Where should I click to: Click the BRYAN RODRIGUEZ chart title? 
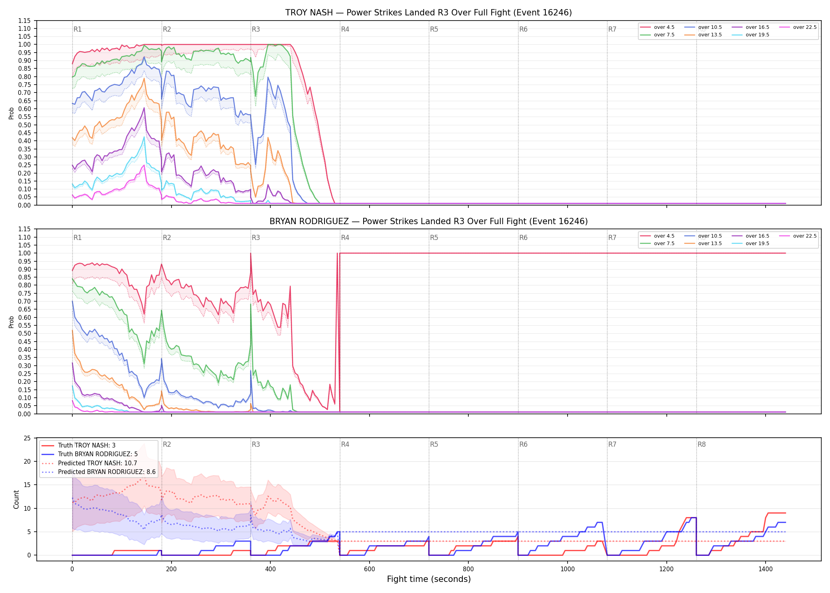click(428, 221)
